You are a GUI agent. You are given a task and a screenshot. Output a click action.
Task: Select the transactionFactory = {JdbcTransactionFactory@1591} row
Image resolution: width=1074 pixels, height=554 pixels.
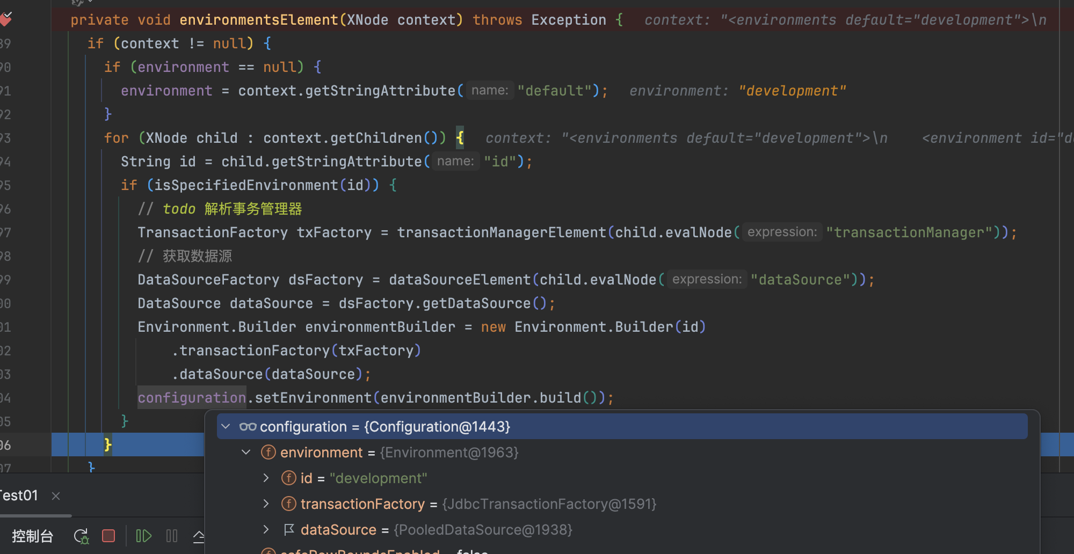tap(622, 504)
